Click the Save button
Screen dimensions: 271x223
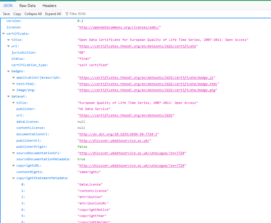pyautogui.click(x=6, y=14)
